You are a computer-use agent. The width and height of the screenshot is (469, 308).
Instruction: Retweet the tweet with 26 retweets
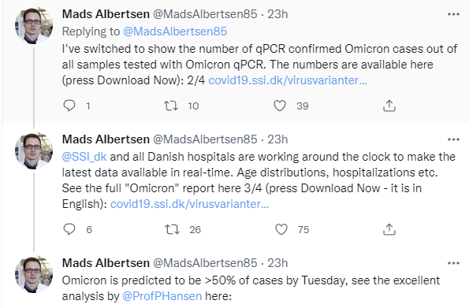172,229
